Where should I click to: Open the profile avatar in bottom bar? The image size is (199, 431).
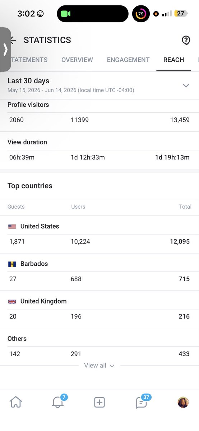click(x=183, y=402)
